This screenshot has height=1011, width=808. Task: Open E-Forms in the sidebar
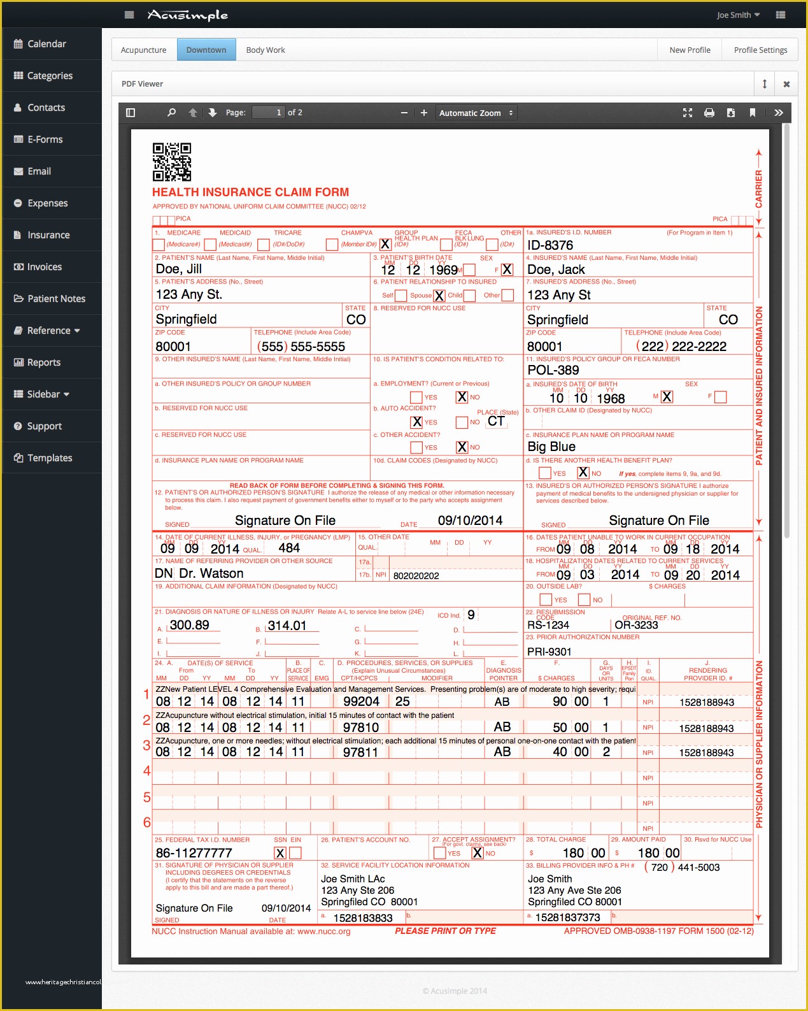pyautogui.click(x=52, y=140)
